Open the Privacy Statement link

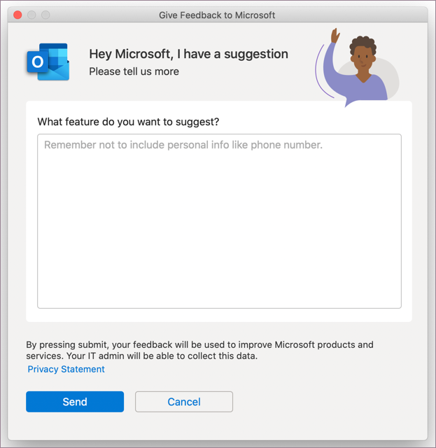66,369
